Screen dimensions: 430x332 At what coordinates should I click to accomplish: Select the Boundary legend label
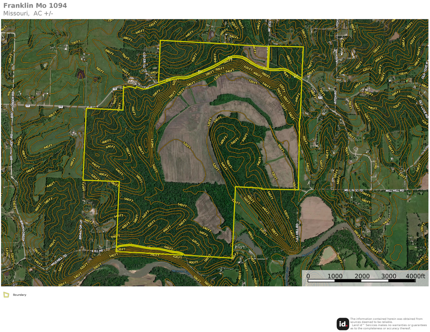click(20, 295)
